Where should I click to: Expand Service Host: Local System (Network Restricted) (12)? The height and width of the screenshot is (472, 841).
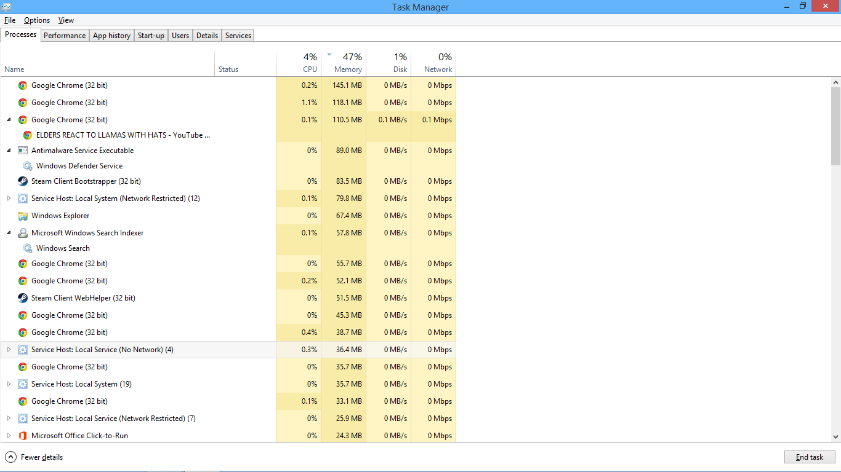pyautogui.click(x=9, y=199)
